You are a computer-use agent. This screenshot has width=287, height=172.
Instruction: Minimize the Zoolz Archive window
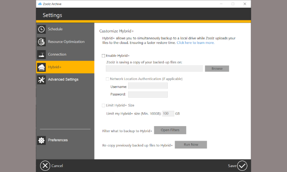[221, 4]
